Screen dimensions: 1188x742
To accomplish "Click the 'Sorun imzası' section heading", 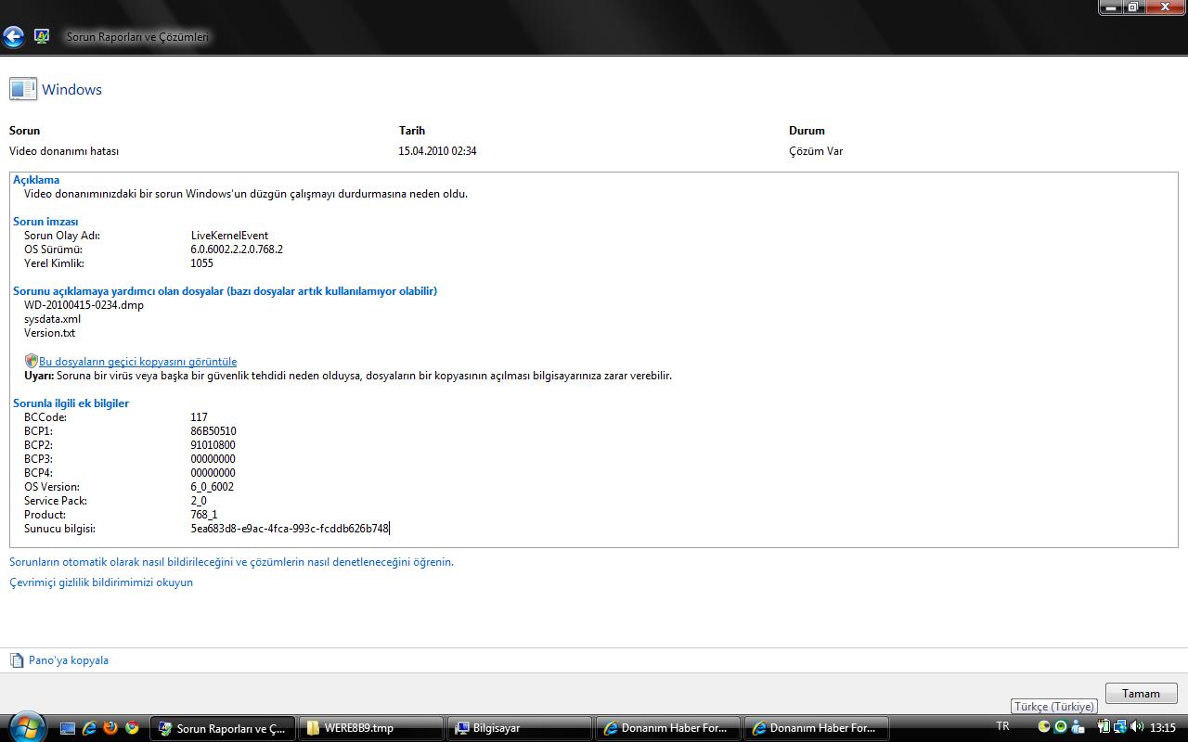I will tap(45, 222).
